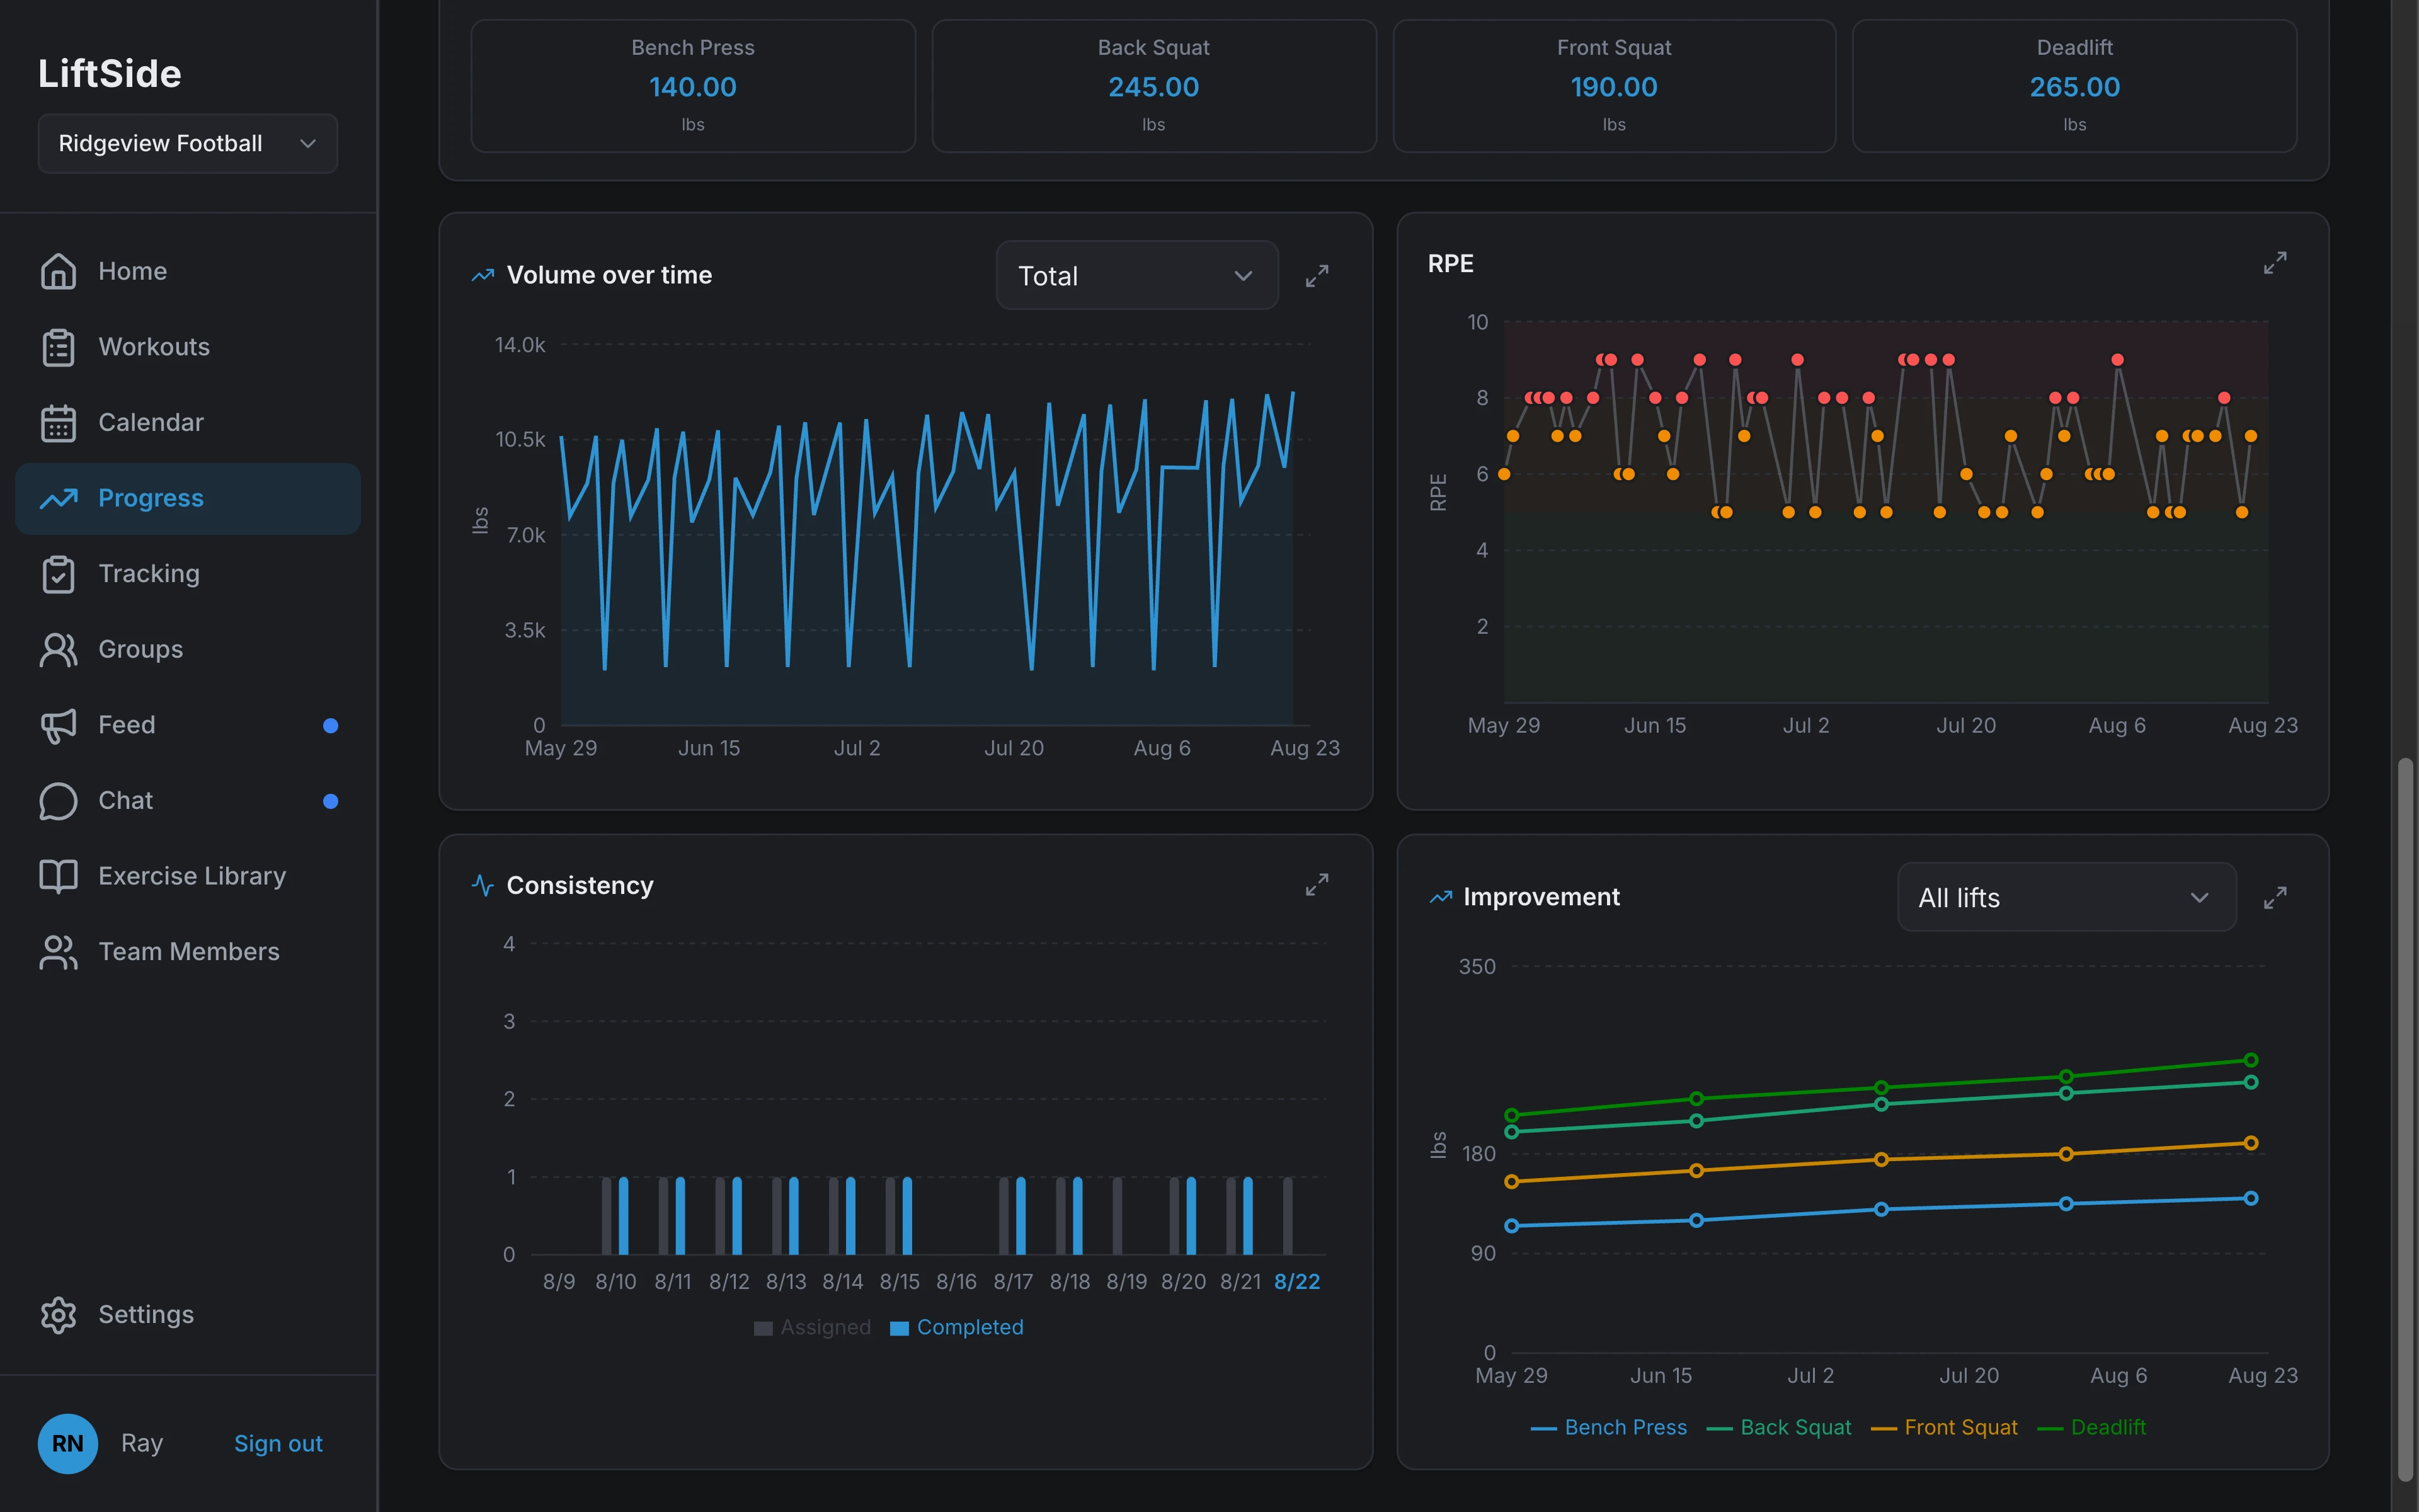Click the Team Members label
The height and width of the screenshot is (1512, 2419).
tap(189, 952)
